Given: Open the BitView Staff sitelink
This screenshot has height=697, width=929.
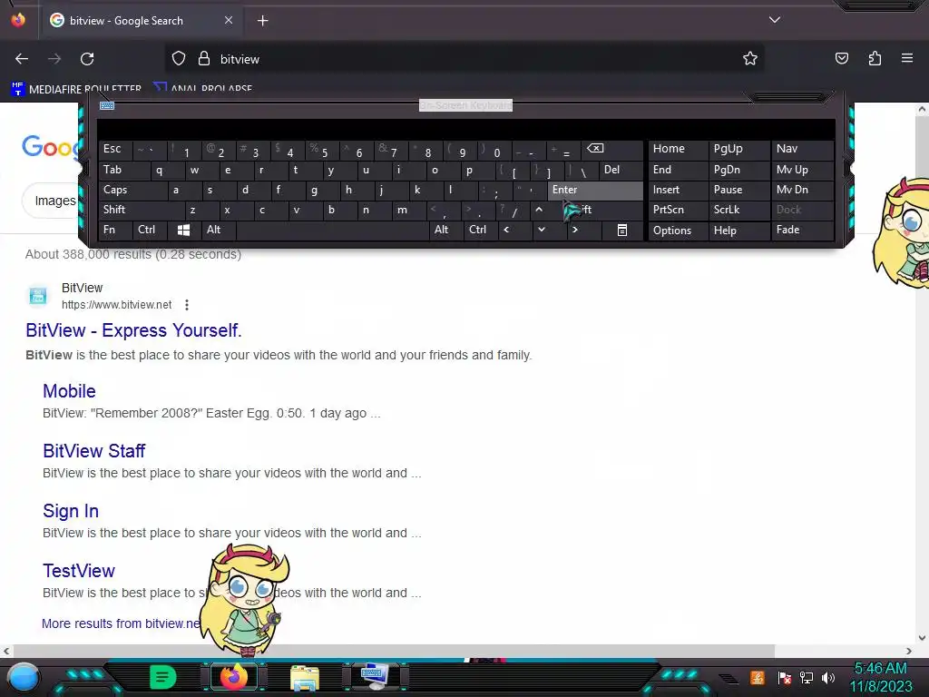Looking at the screenshot, I should (93, 451).
